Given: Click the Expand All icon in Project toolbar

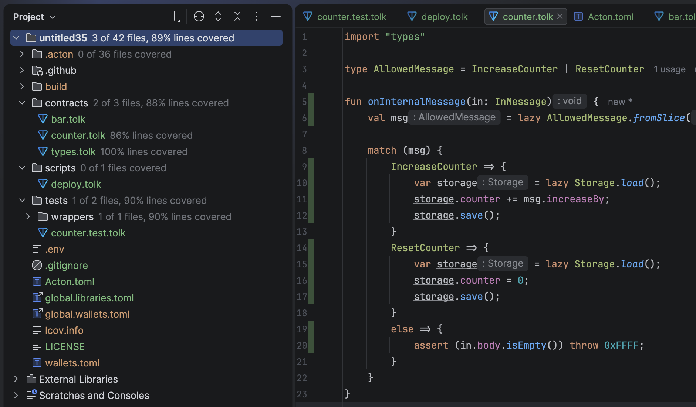Looking at the screenshot, I should point(218,17).
